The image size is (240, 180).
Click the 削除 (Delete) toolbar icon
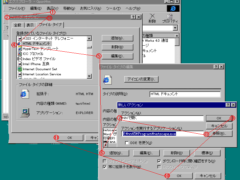coord(152,18)
